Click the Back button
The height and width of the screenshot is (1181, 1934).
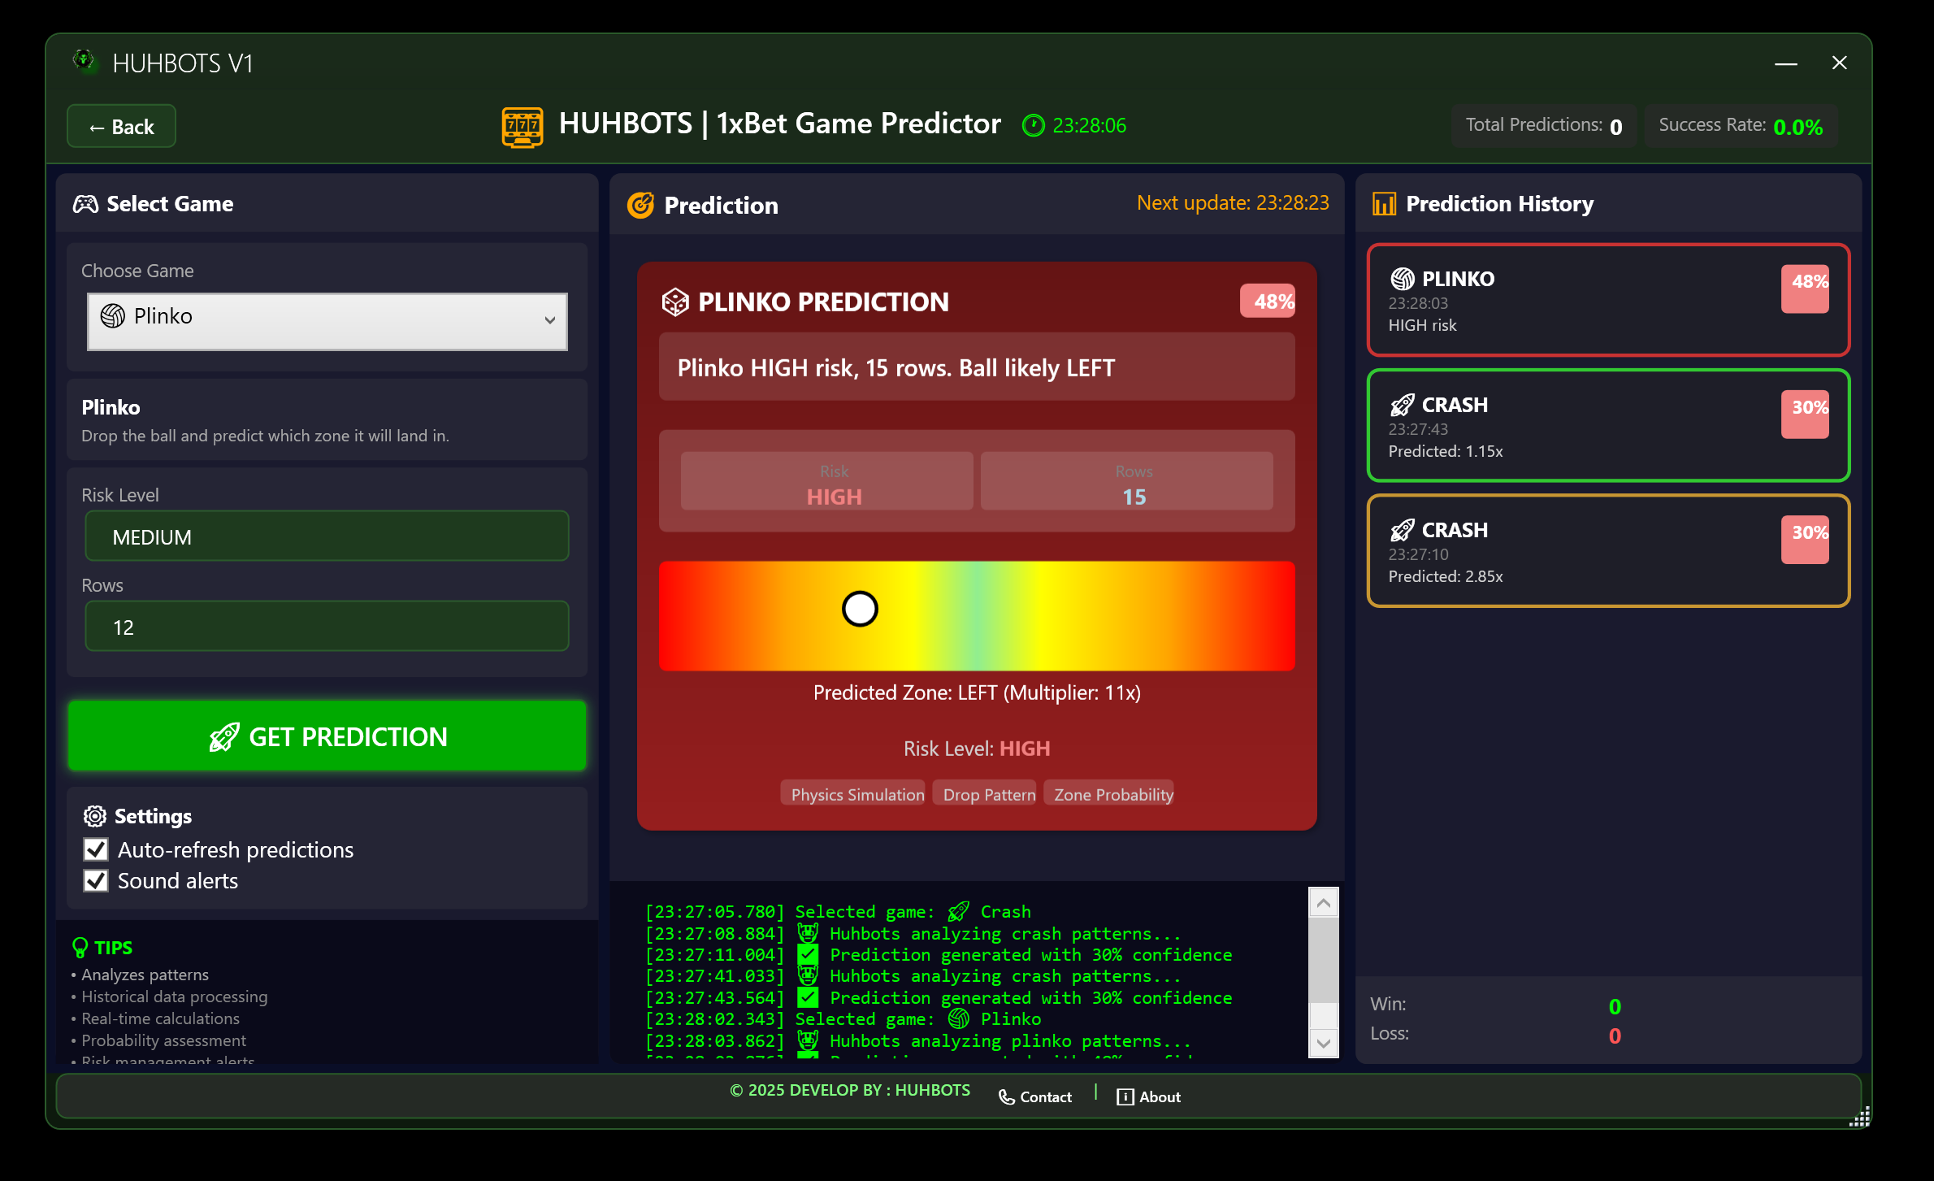121,127
